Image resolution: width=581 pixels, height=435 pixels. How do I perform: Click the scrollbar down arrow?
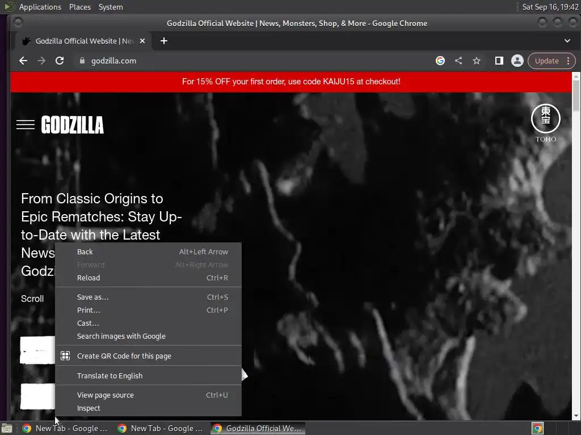(x=576, y=416)
